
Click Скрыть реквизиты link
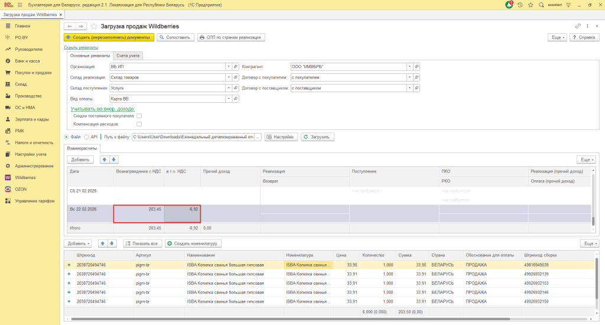coord(80,47)
